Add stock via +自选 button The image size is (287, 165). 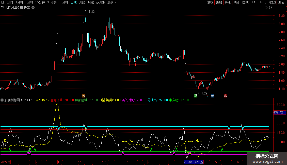(x=272, y=2)
